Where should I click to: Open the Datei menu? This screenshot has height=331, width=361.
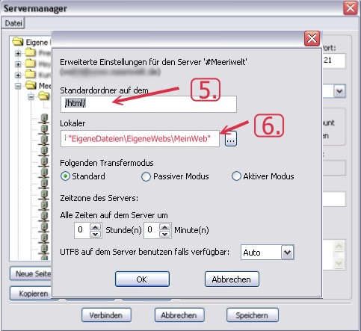[x=13, y=23]
